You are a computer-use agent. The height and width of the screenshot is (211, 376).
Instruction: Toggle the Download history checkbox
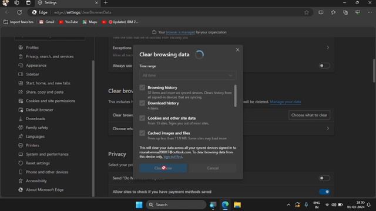(142, 103)
